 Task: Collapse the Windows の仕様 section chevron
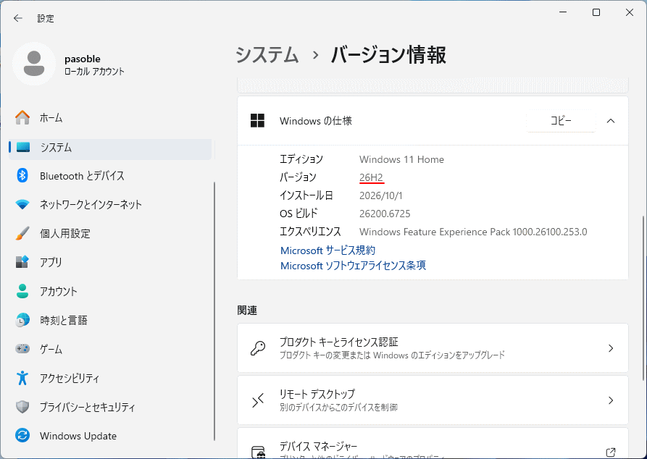pos(611,121)
